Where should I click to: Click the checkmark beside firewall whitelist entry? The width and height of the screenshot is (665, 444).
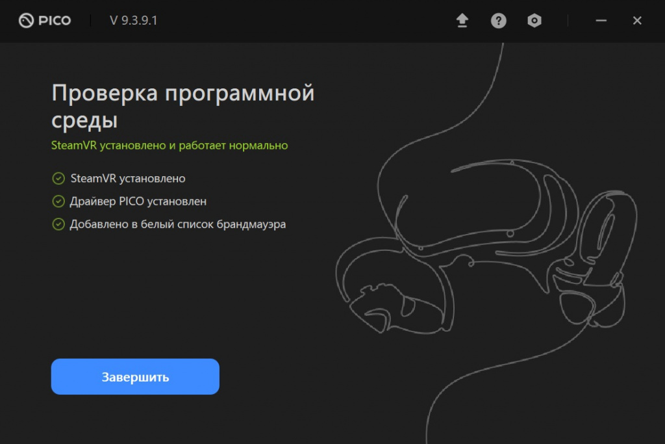58,224
